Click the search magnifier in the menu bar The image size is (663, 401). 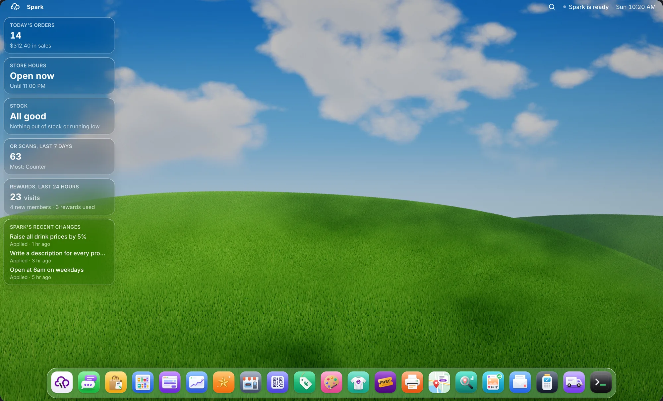(x=552, y=7)
